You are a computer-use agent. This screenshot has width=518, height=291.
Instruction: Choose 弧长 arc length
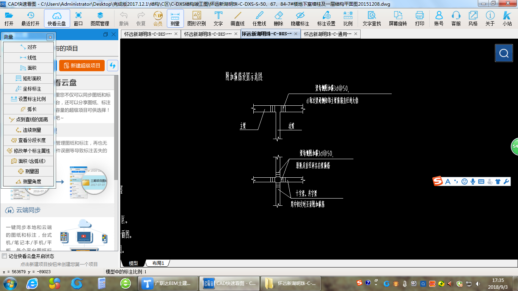coord(28,109)
